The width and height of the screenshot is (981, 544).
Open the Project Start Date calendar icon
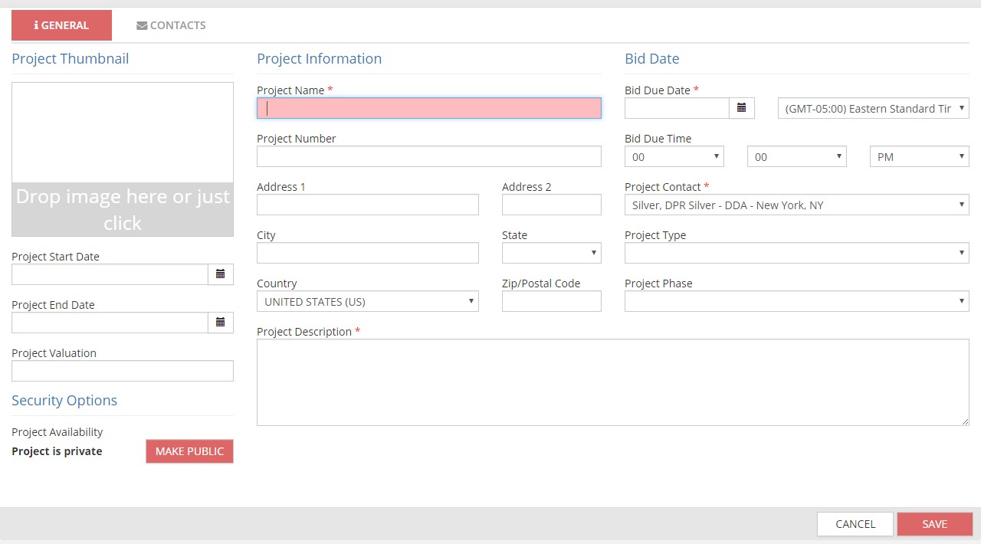pyautogui.click(x=220, y=274)
